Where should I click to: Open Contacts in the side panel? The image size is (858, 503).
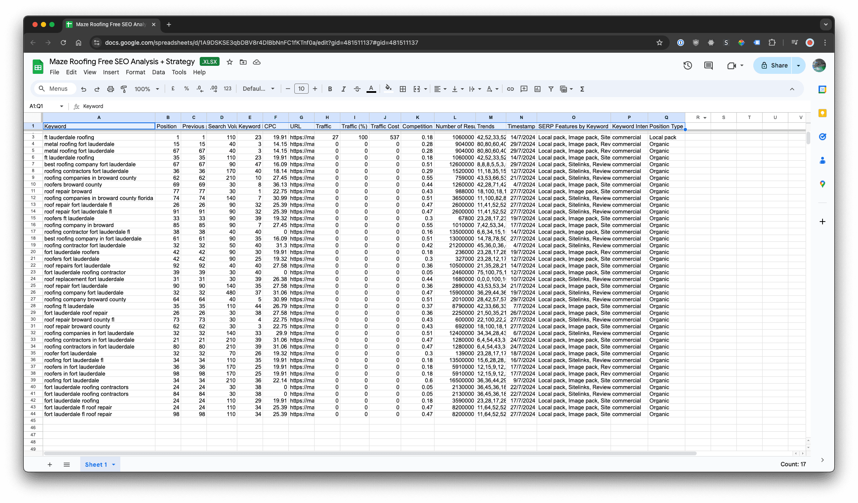pos(822,160)
